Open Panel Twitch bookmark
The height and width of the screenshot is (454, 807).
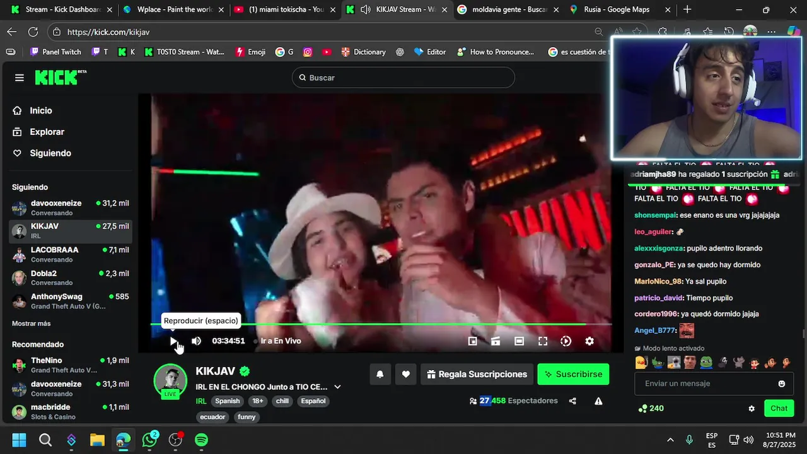click(55, 52)
